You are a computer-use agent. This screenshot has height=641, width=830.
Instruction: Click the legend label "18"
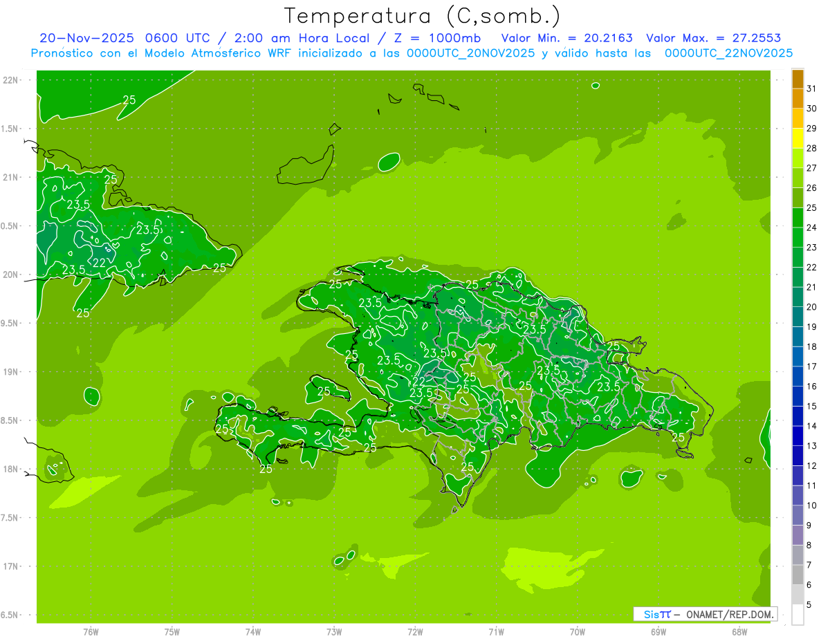tap(812, 346)
